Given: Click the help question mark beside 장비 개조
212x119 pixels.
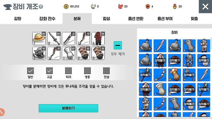Looking at the screenshot, I should 41,6.
